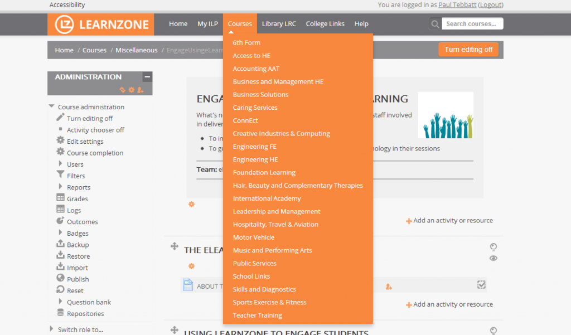The height and width of the screenshot is (335, 571).
Task: Toggle the completion checkbox on the ABOUT resource
Action: (481, 285)
